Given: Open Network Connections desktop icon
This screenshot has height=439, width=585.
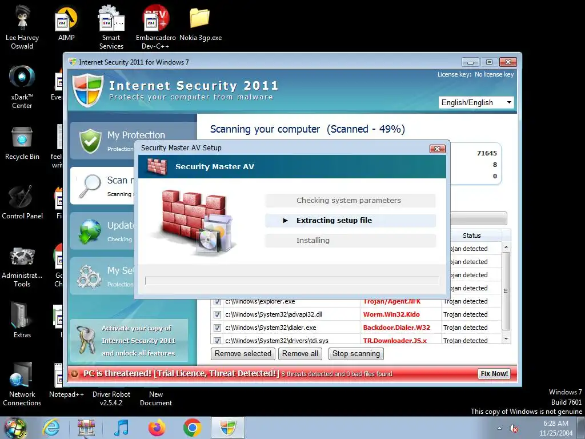Looking at the screenshot, I should [x=22, y=384].
